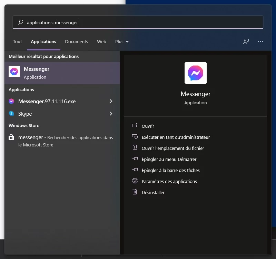Choose Ouvrir to launch Messenger

tap(148, 126)
